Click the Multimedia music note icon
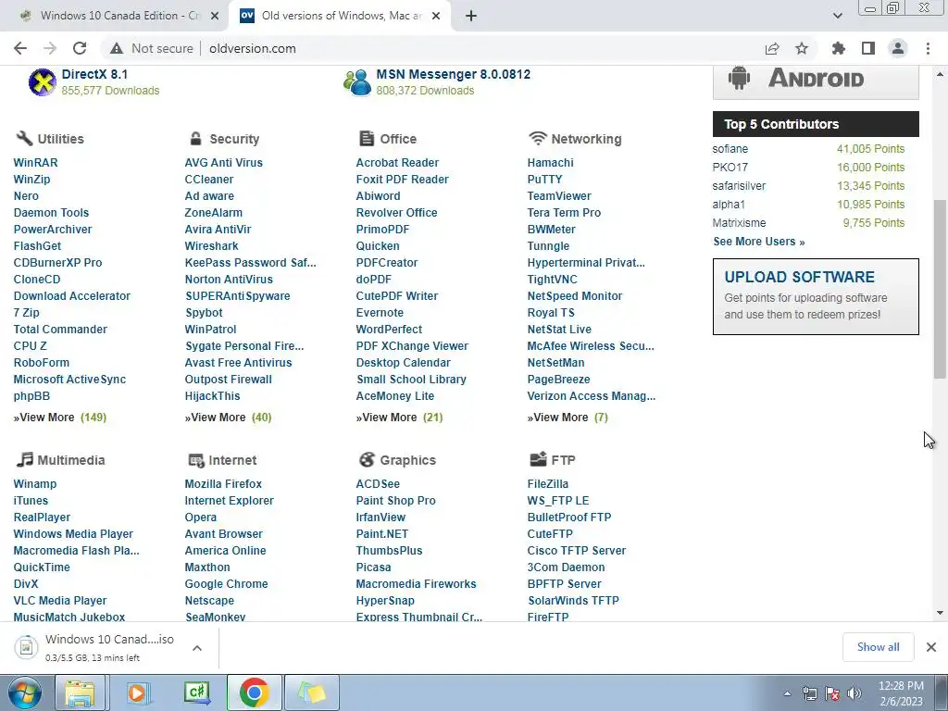This screenshot has height=711, width=948. [24, 459]
